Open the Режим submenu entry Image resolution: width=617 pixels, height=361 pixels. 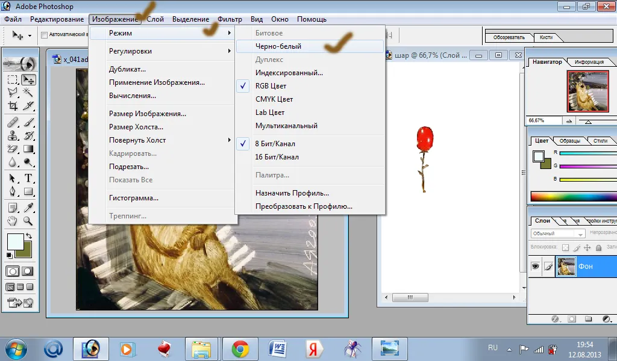(163, 33)
